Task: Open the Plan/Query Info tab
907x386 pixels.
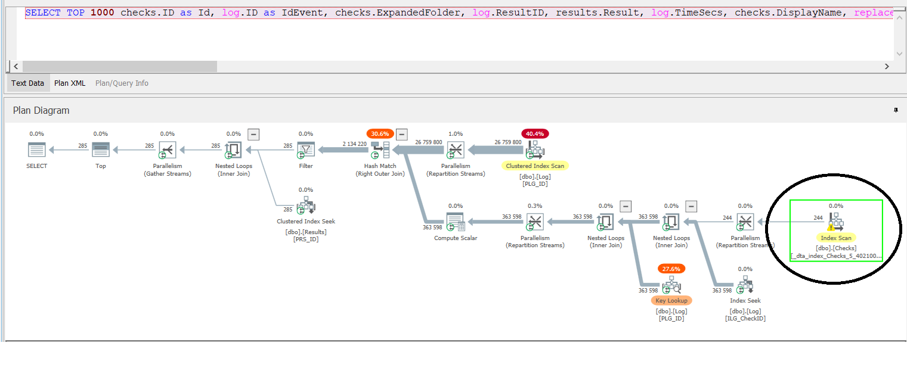Action: tap(122, 83)
